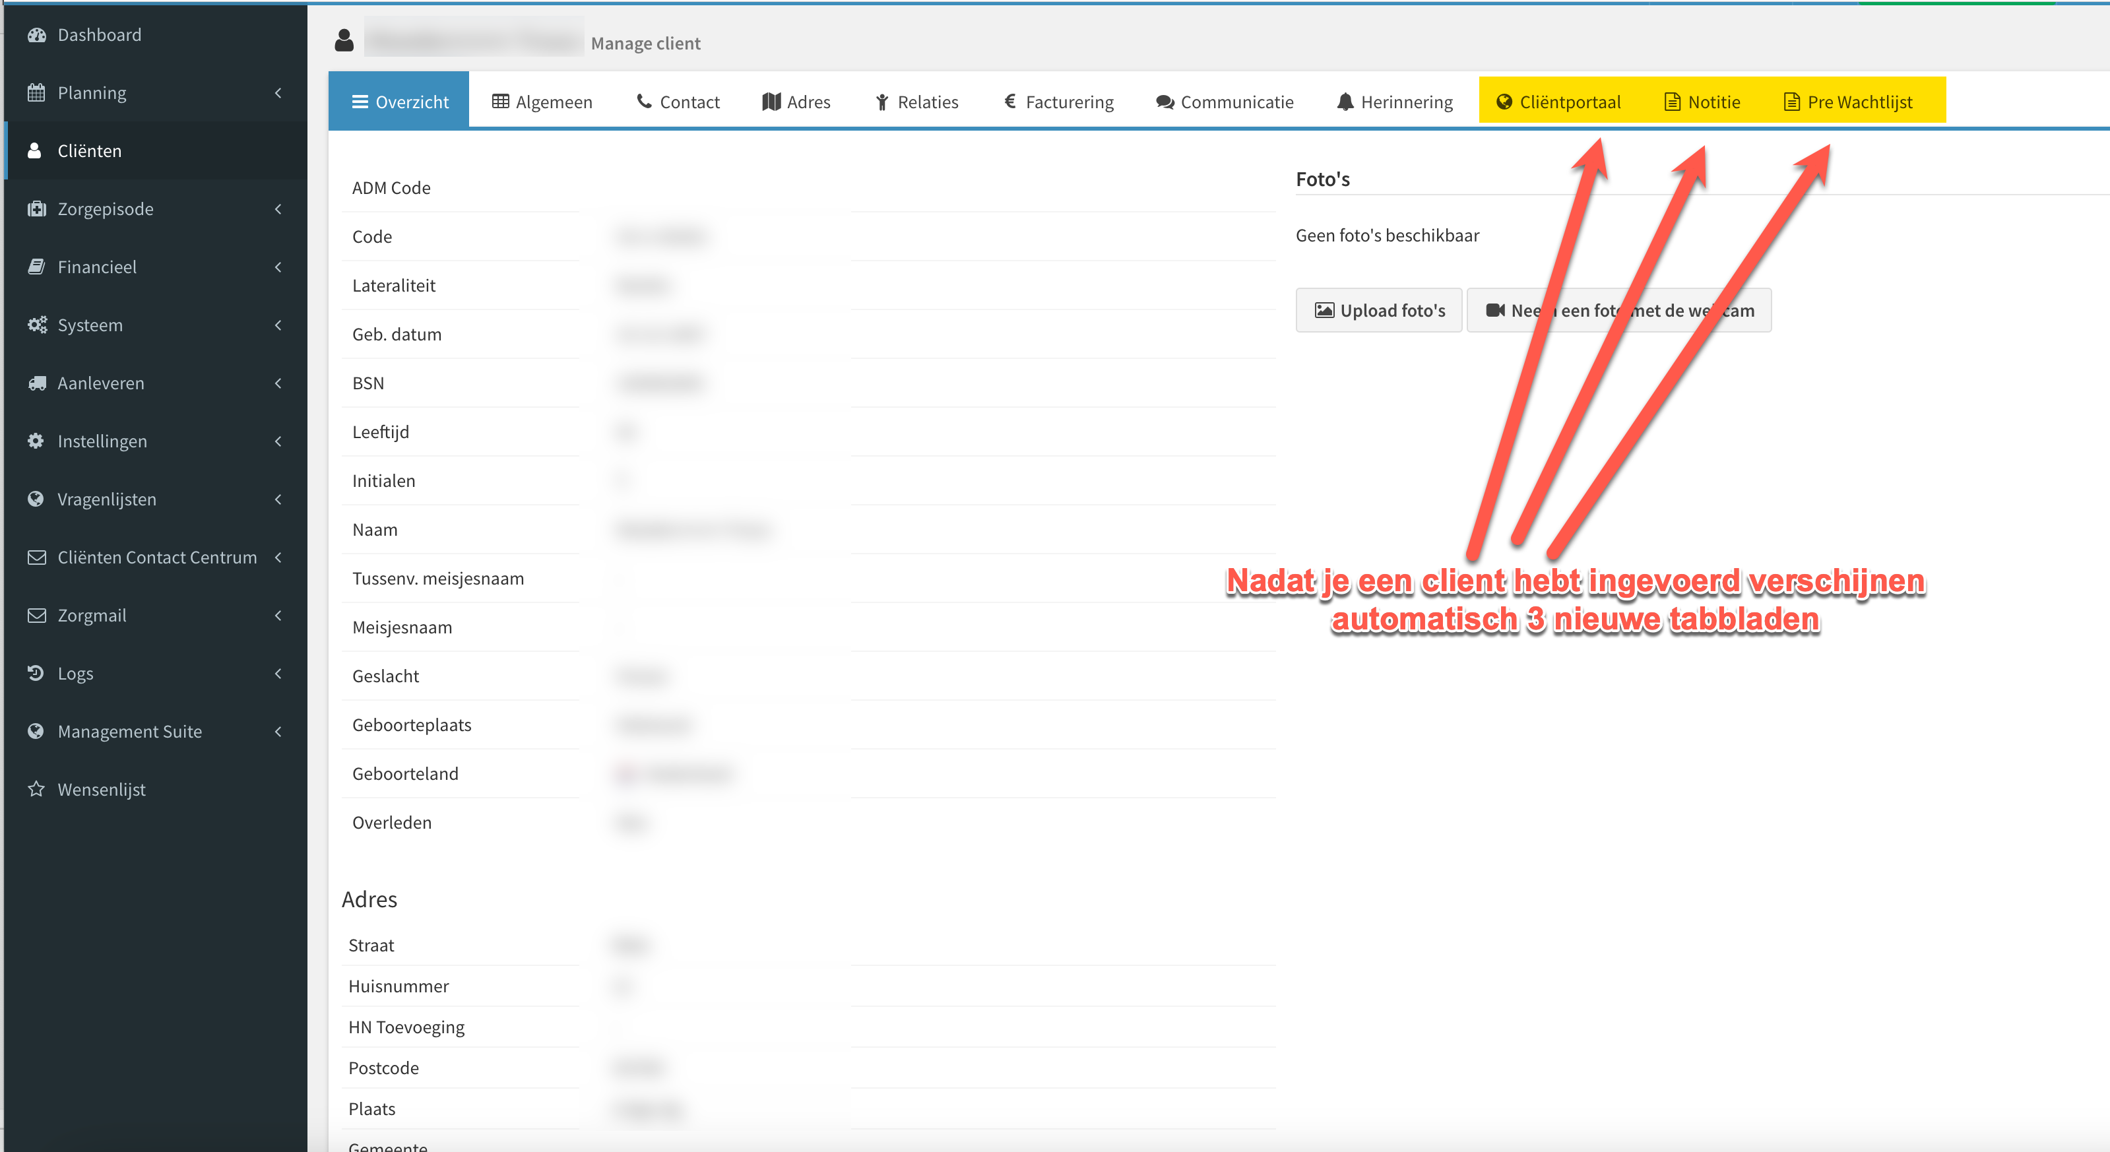Click the Communicatie chat bubbles icon
This screenshot has width=2110, height=1152.
coord(1165,102)
